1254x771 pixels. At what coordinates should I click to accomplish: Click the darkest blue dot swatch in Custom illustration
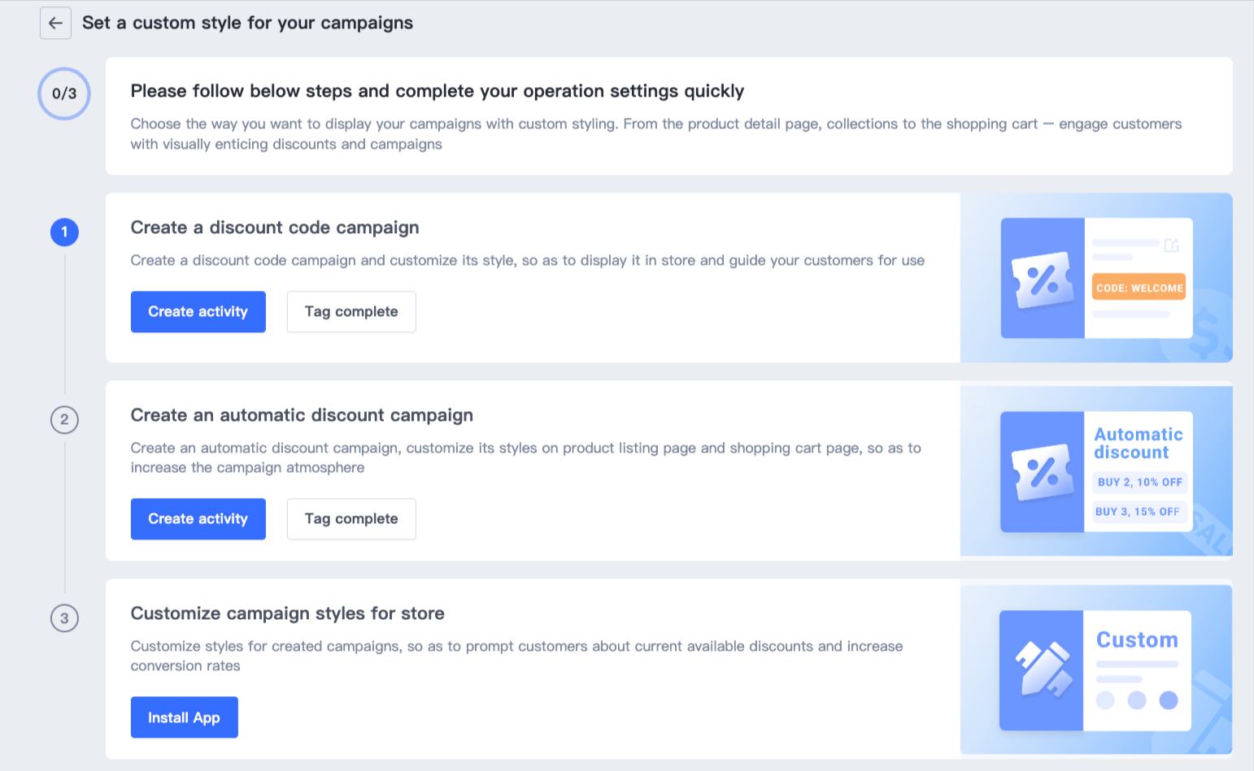[x=1169, y=700]
